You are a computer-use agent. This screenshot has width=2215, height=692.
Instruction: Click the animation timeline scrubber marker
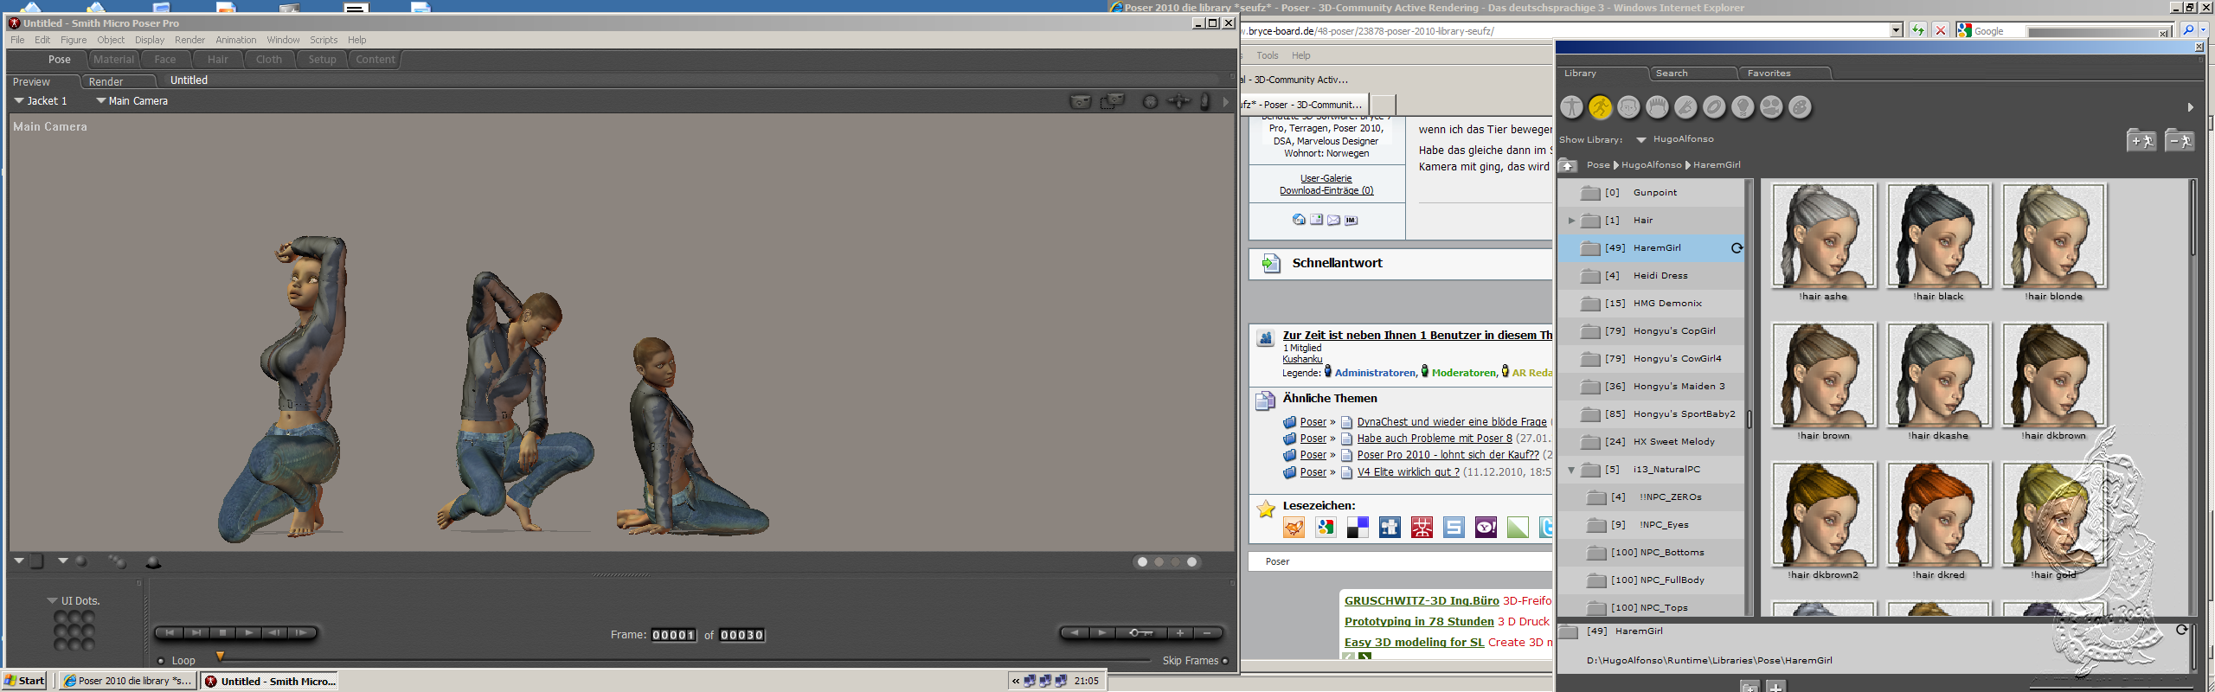(220, 657)
